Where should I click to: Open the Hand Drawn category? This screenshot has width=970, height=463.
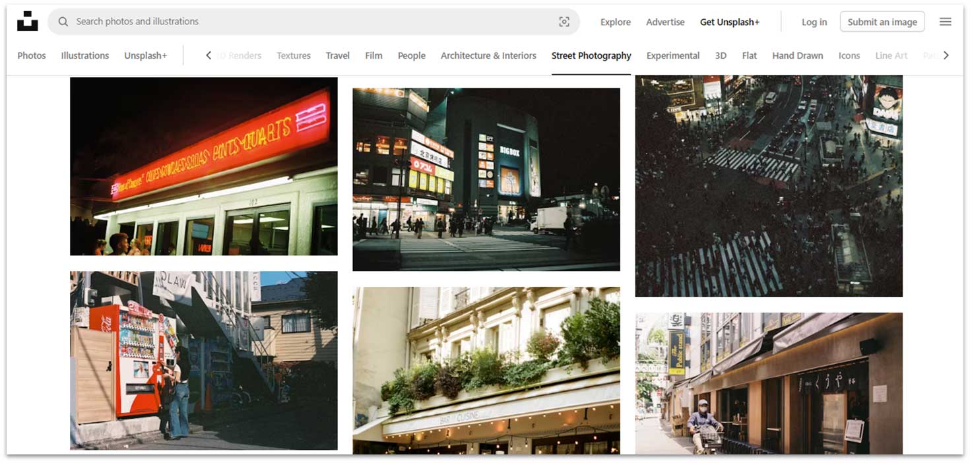[797, 55]
